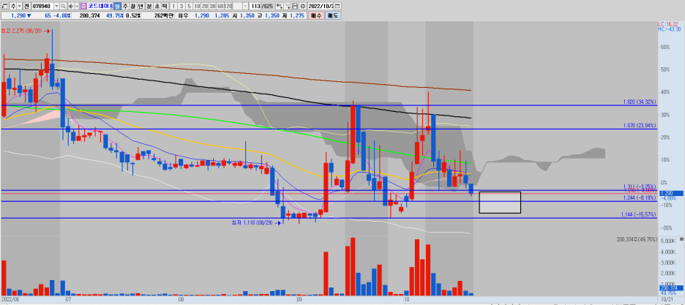Click the 1,678 (23.84%) horizontal line label
685x305 pixels.
click(x=640, y=125)
